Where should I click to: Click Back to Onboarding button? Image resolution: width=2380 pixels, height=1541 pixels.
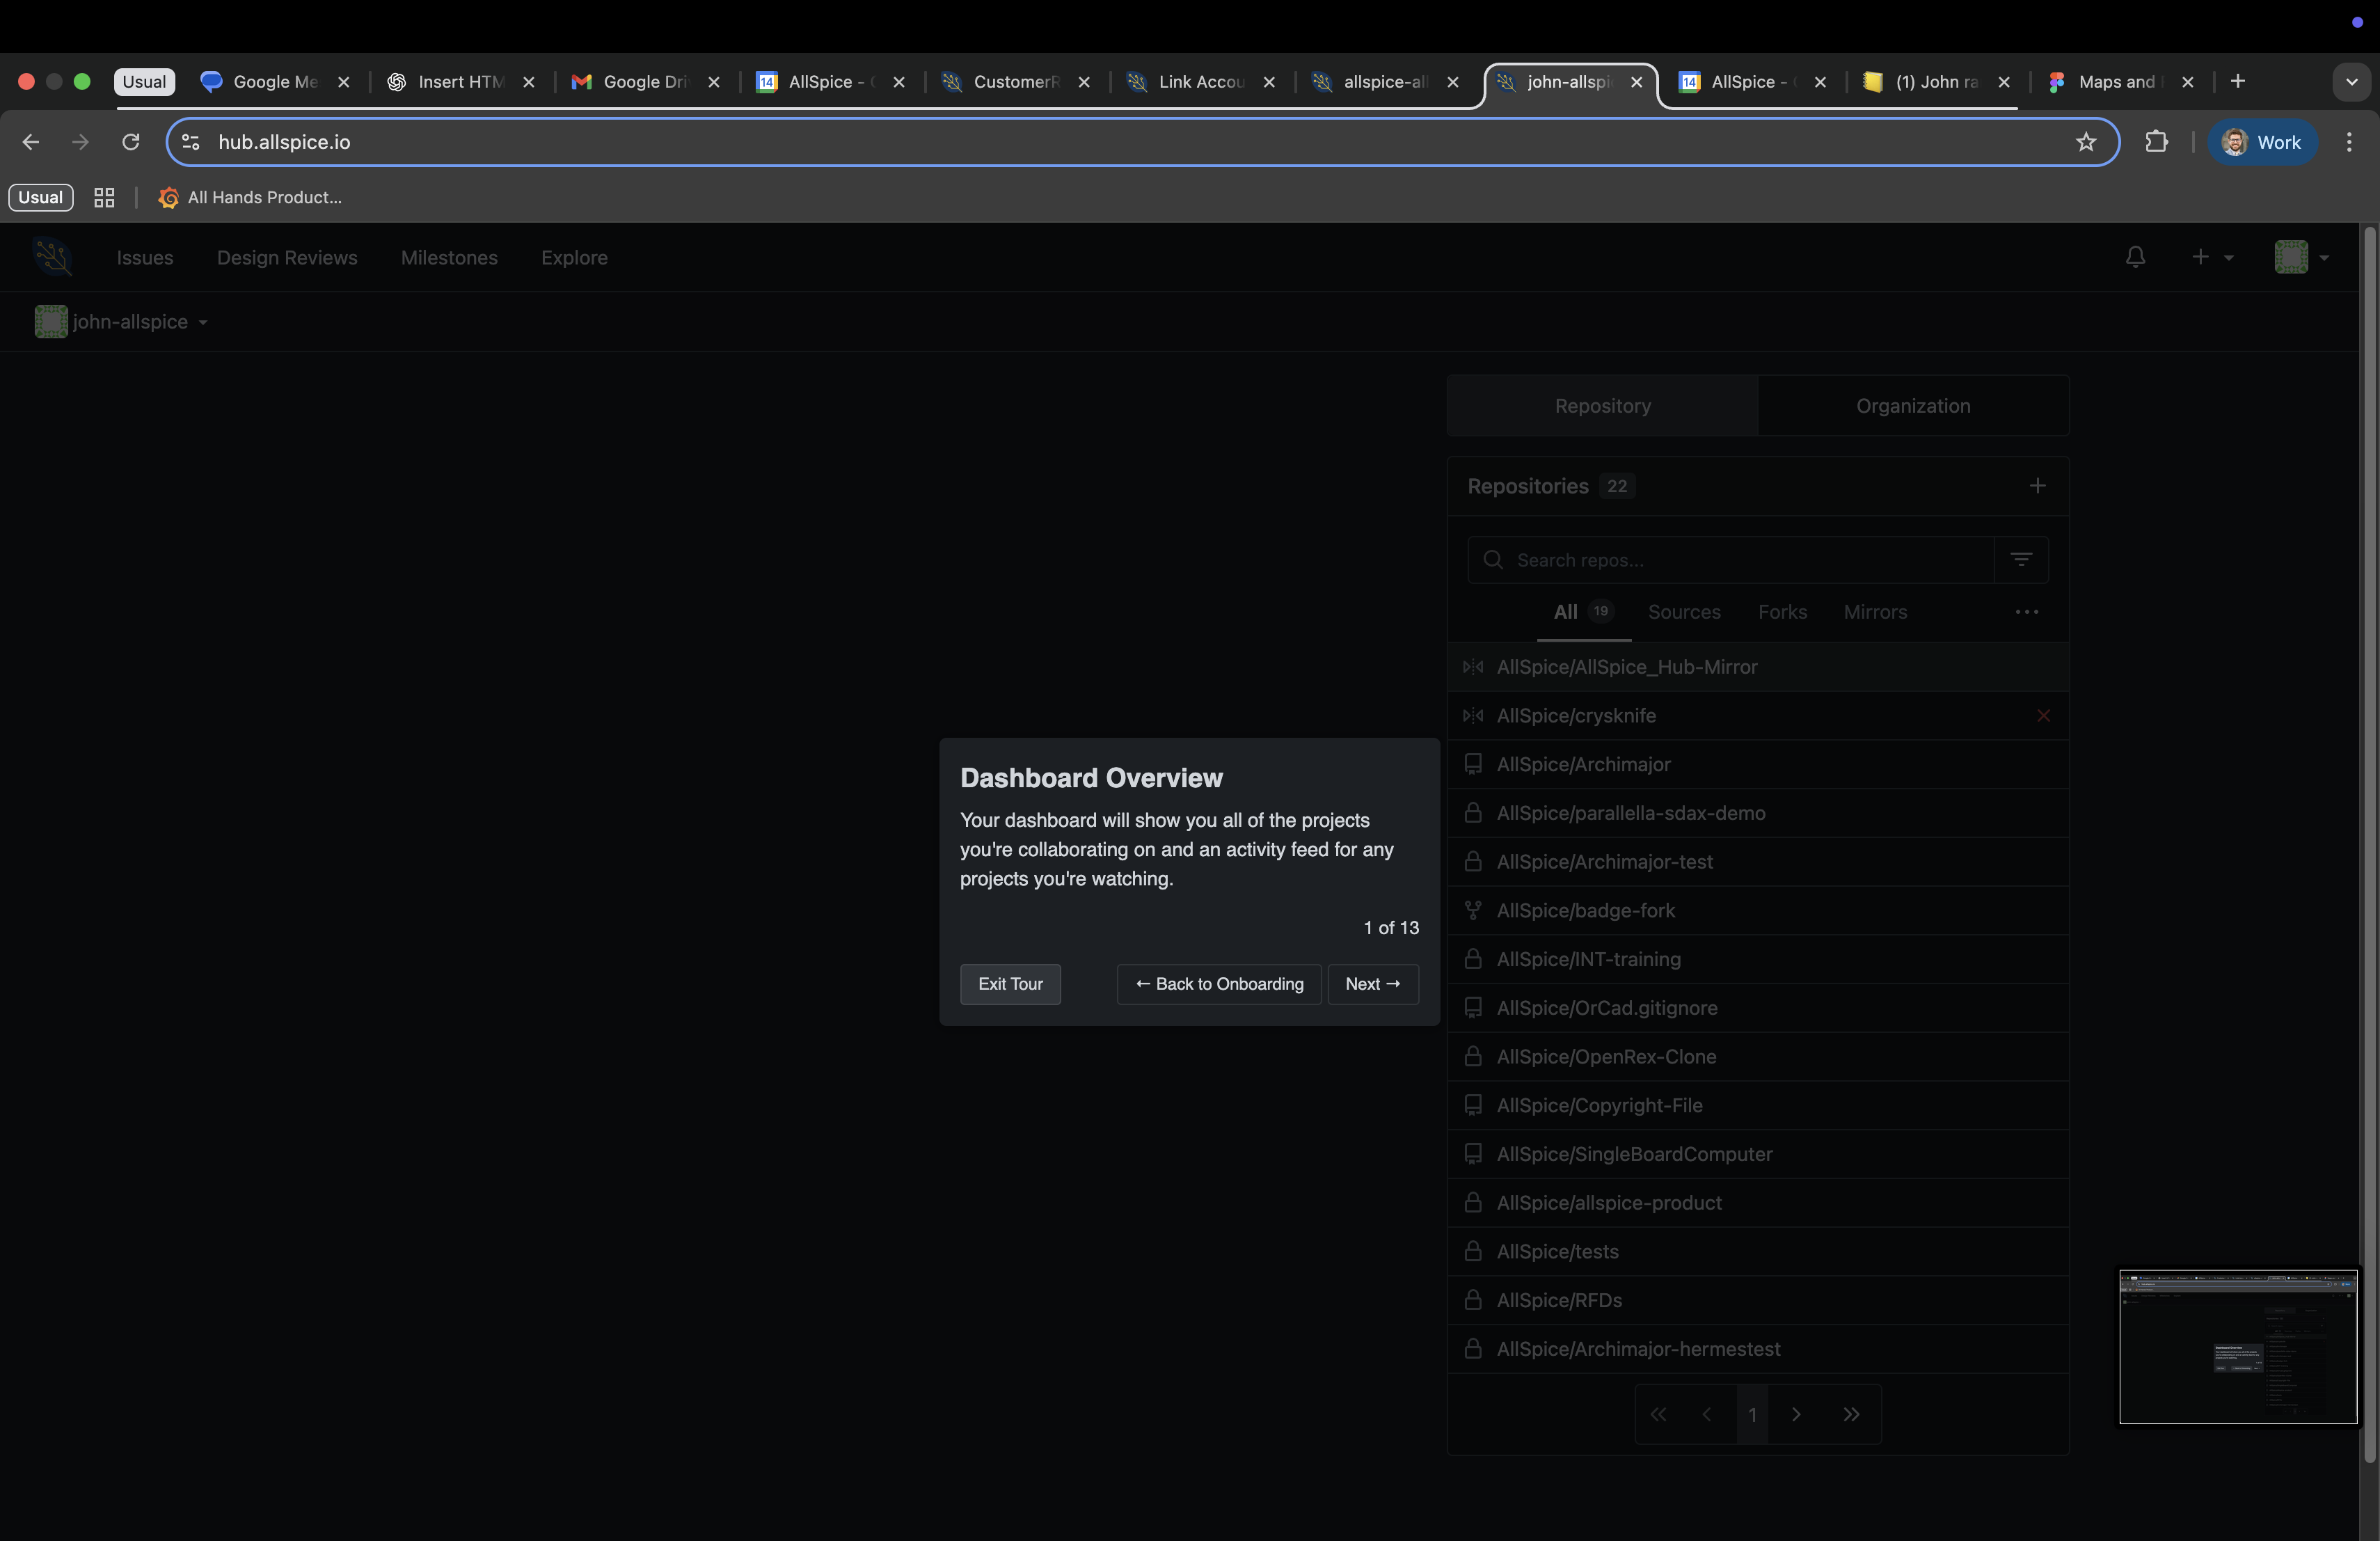(1219, 984)
